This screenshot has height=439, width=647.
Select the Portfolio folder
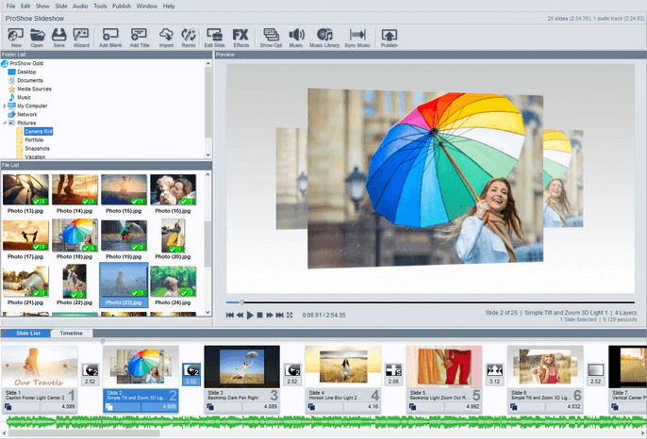(34, 139)
